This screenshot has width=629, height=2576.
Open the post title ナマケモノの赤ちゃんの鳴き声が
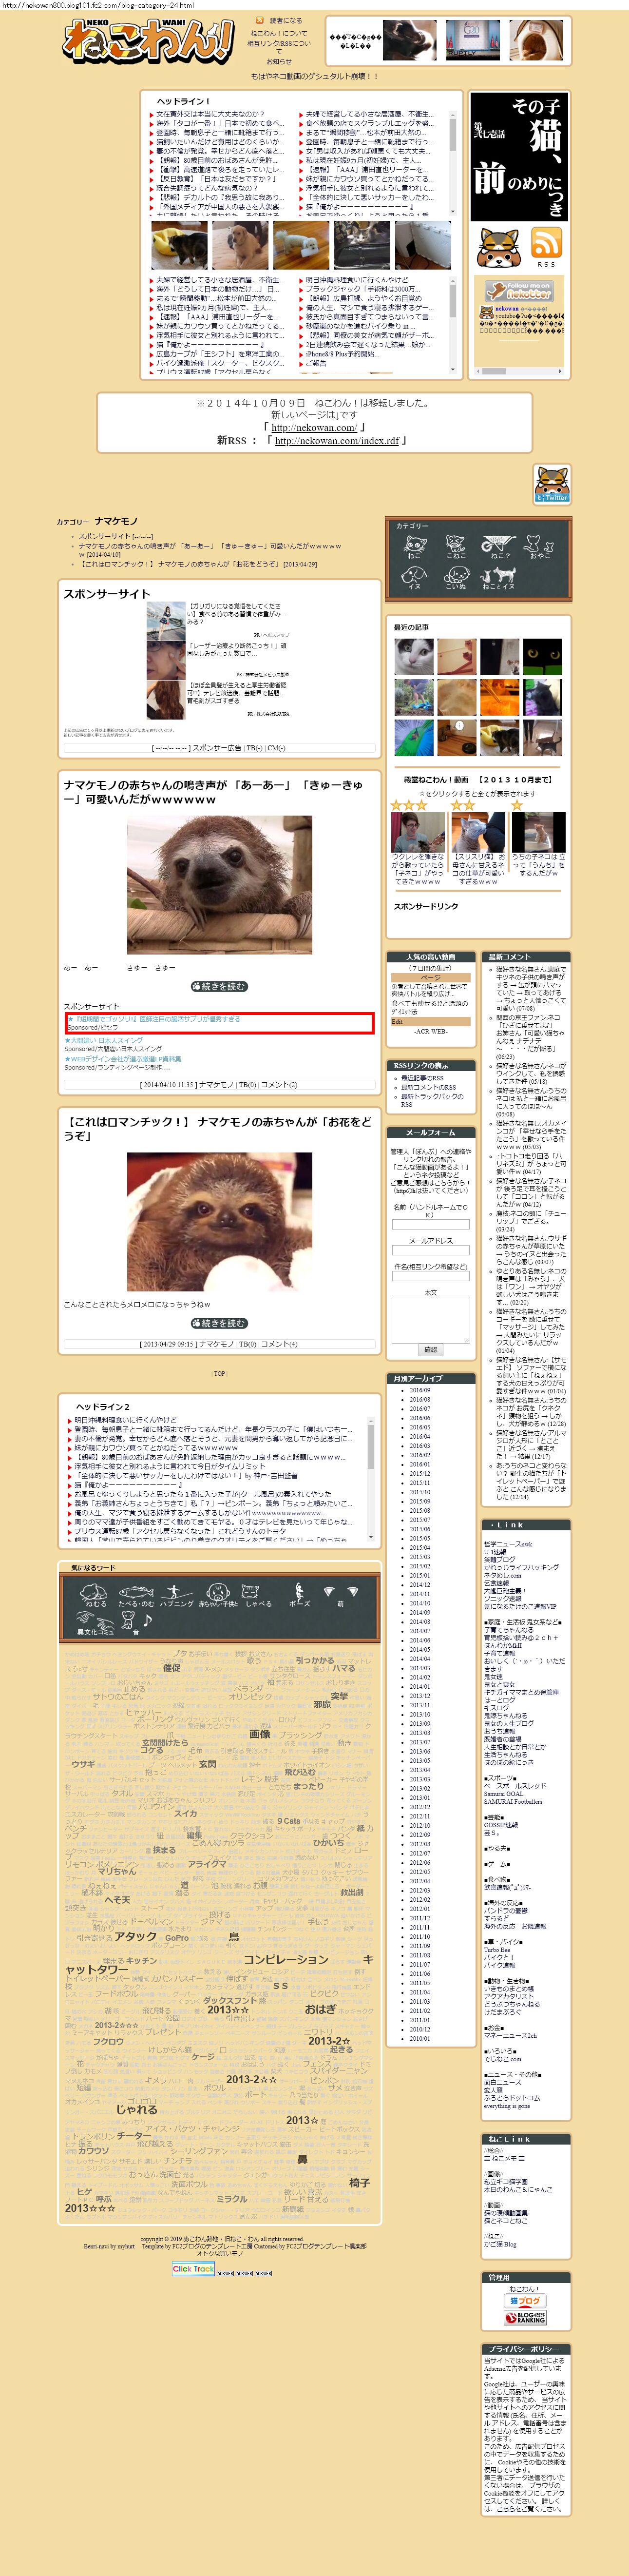tap(214, 791)
